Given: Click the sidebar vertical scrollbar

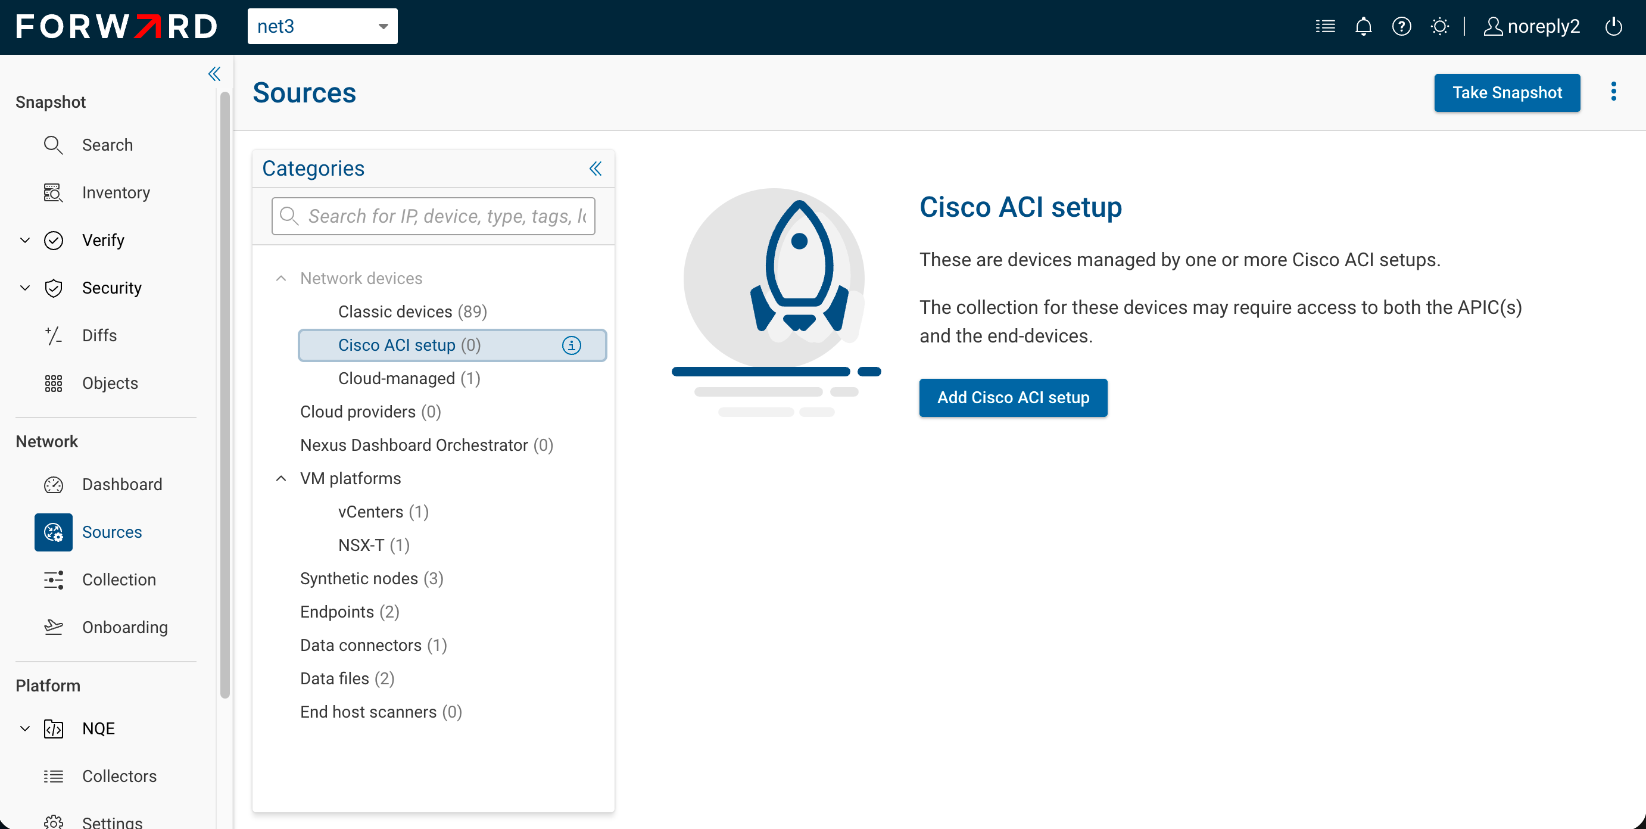Looking at the screenshot, I should pyautogui.click(x=225, y=395).
